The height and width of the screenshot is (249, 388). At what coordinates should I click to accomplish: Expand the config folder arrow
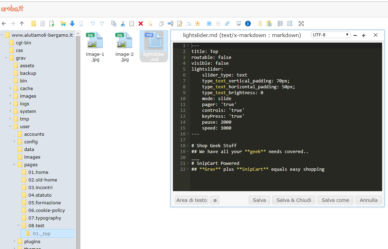click(x=15, y=142)
